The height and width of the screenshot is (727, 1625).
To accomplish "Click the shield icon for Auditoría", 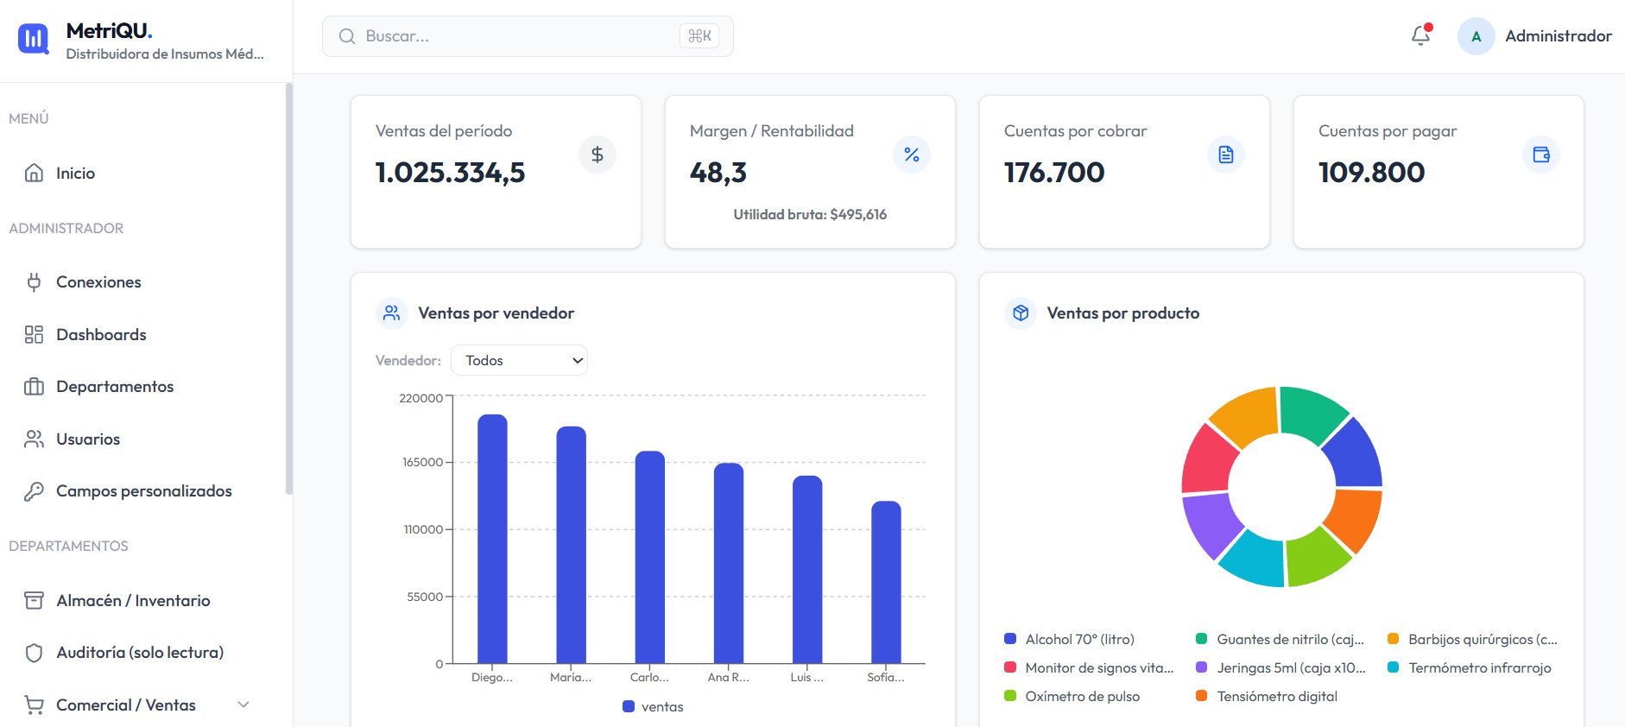I will click(x=34, y=653).
